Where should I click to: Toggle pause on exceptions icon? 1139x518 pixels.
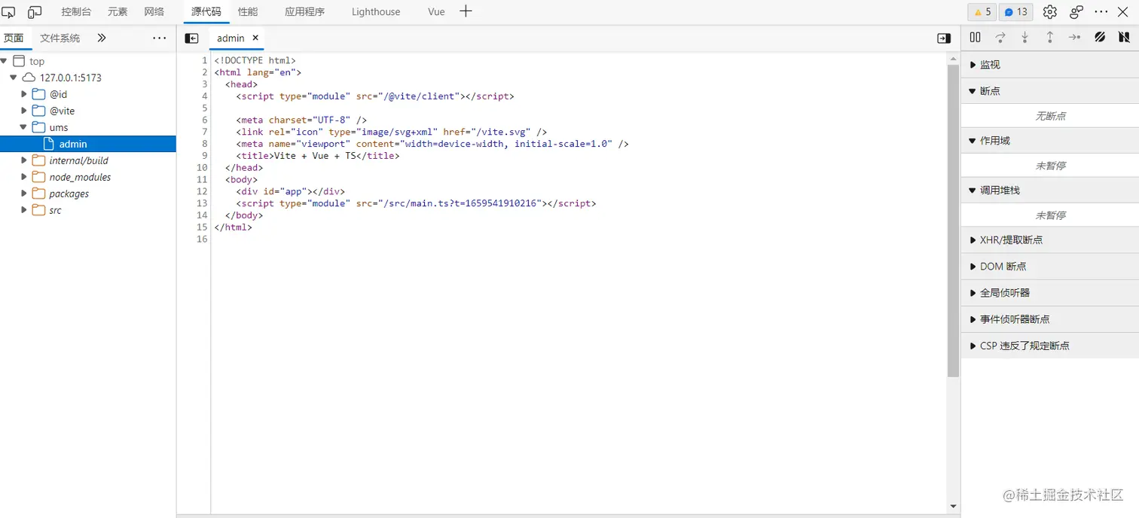[x=1124, y=37]
